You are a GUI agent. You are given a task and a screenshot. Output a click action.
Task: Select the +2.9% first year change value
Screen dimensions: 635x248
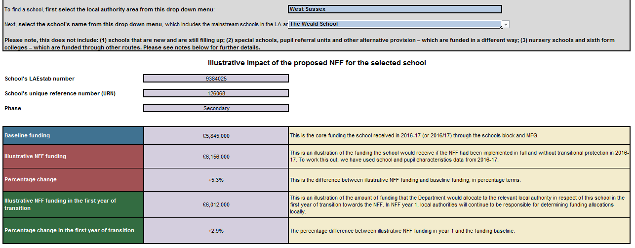[x=216, y=231]
